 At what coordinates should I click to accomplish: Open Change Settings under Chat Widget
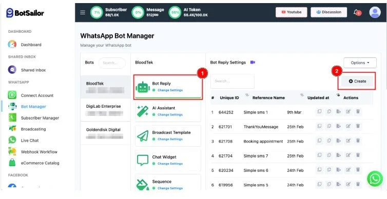[170, 164]
